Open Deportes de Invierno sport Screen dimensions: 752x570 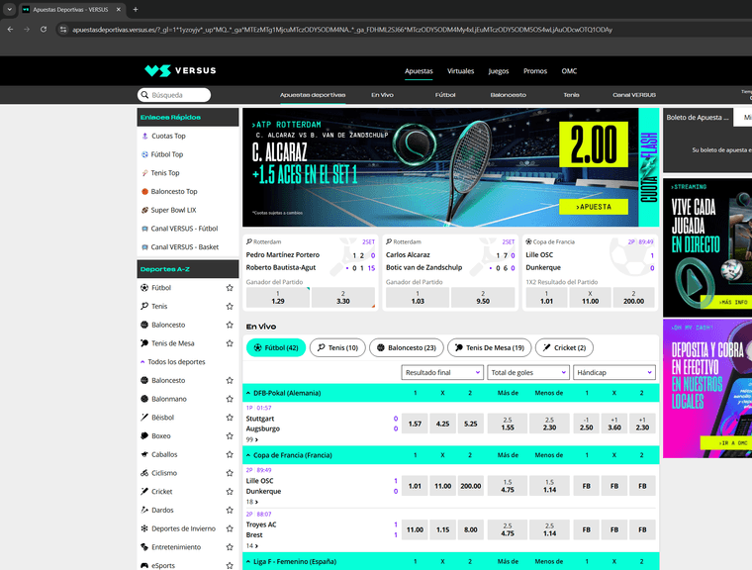coord(183,528)
